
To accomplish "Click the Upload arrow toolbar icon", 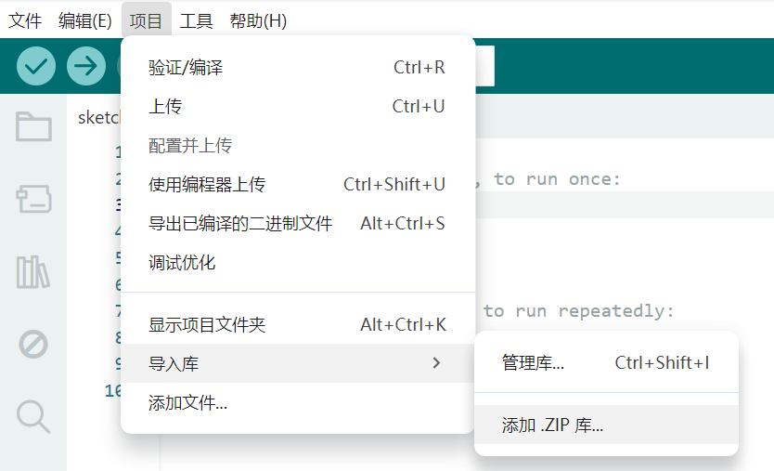I will [86, 66].
